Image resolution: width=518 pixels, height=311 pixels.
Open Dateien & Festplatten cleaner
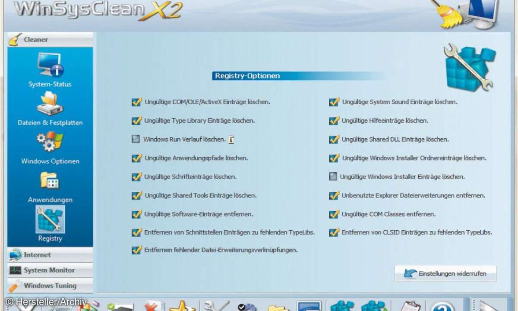point(50,109)
